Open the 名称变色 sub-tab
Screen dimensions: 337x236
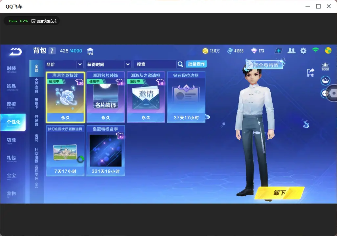(x=36, y=172)
